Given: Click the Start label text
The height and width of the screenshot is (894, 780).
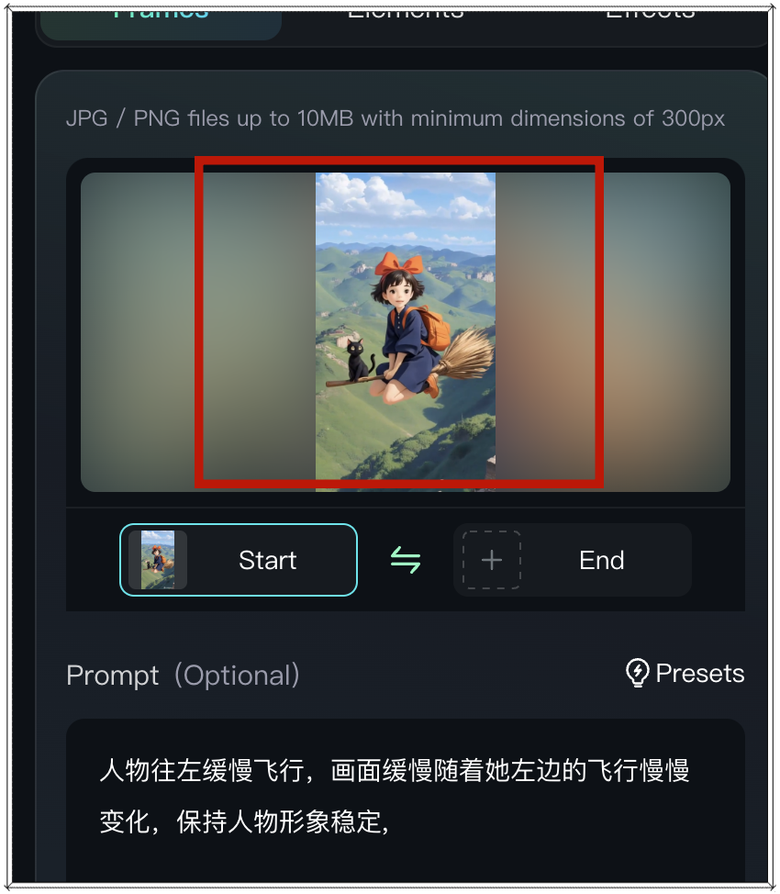Looking at the screenshot, I should coord(267,560).
